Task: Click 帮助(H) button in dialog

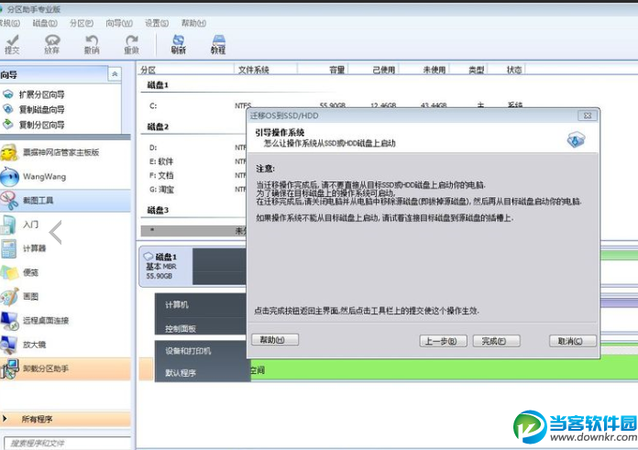Action: pyautogui.click(x=275, y=340)
